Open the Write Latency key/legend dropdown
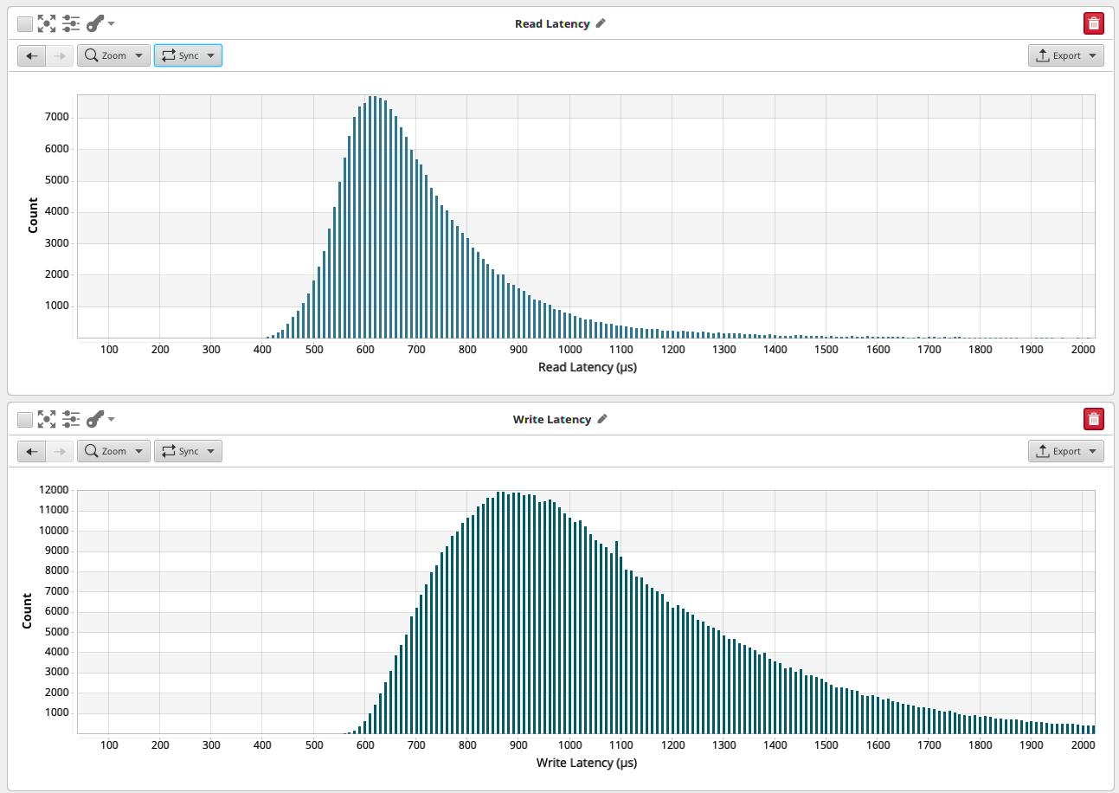Image resolution: width=1119 pixels, height=793 pixels. point(100,420)
